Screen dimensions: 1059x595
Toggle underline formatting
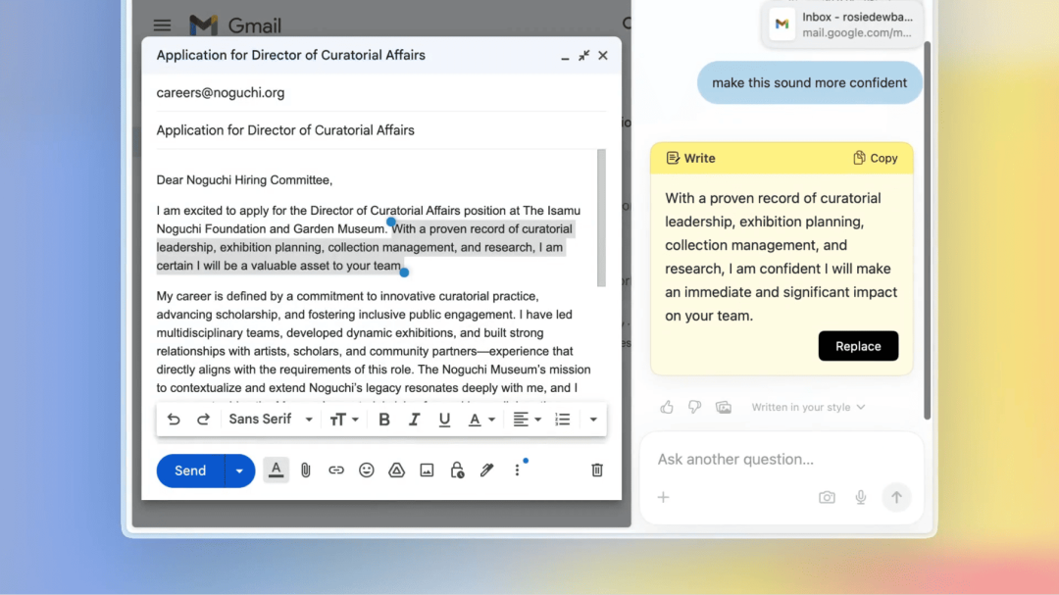coord(444,420)
